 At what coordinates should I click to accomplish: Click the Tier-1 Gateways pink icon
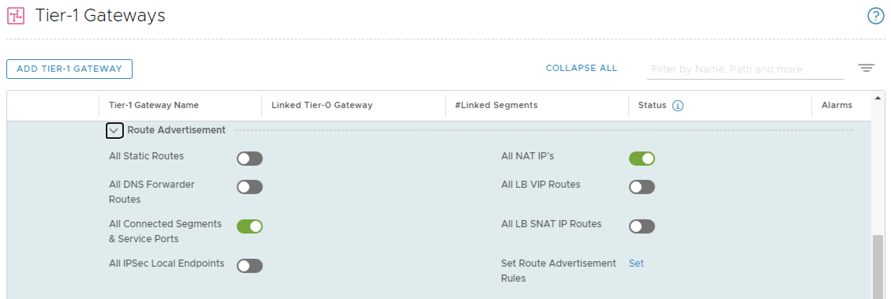[x=16, y=16]
